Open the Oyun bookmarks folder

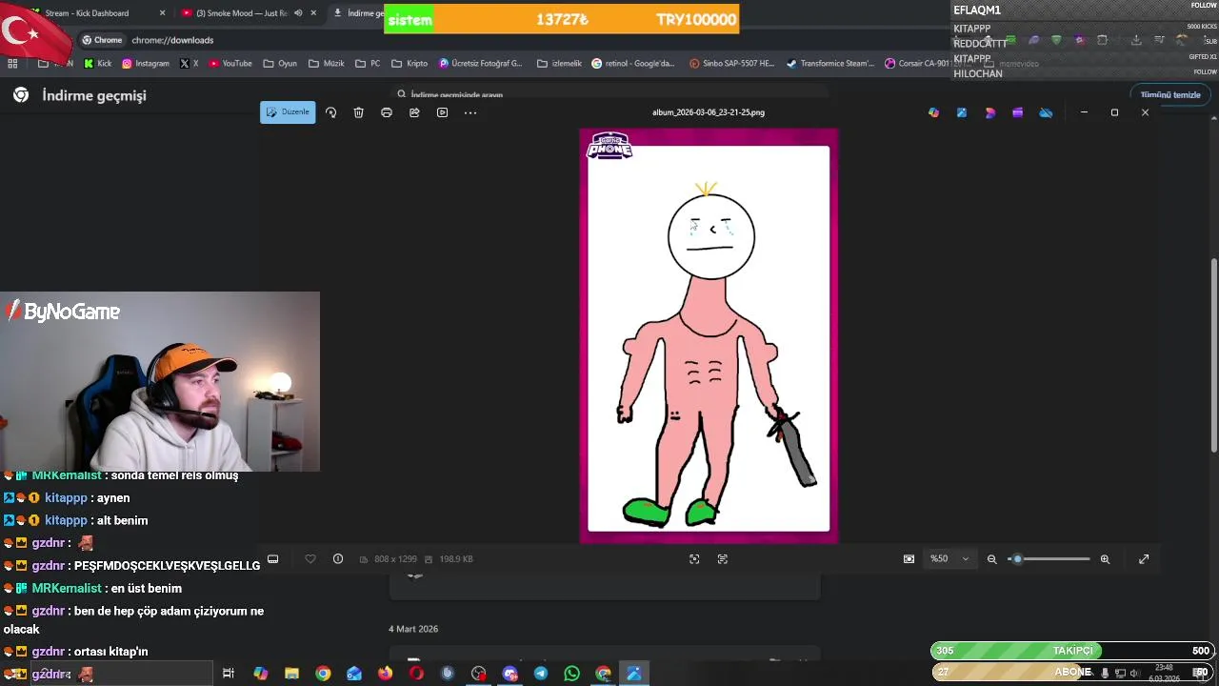pos(279,64)
